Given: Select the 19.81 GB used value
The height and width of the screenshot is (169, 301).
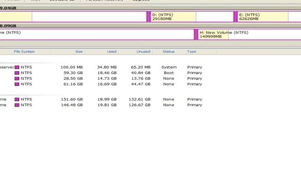Looking at the screenshot, I should 107,105.
